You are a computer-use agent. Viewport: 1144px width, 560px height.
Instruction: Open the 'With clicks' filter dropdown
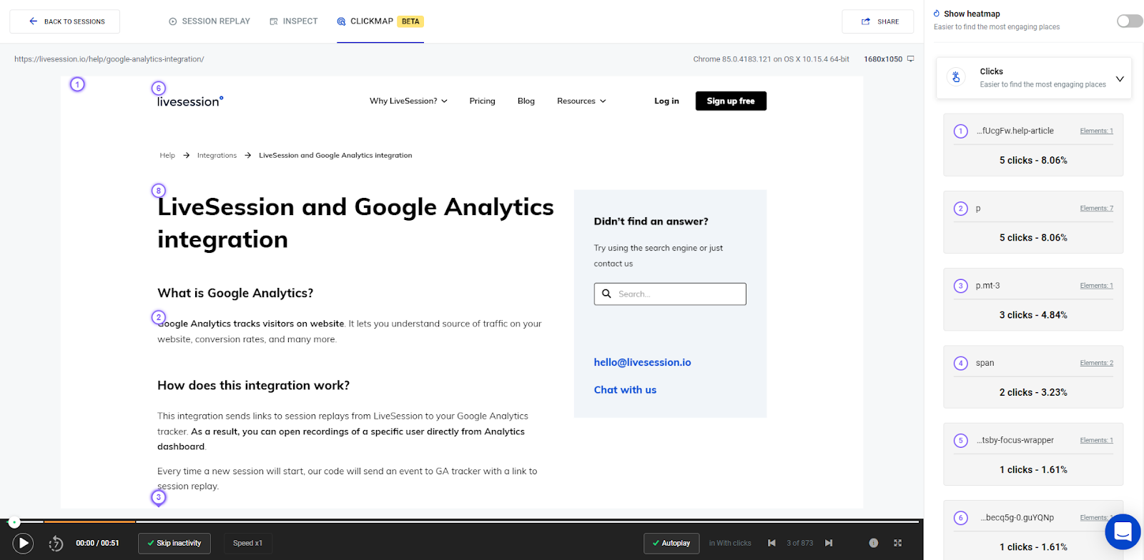tap(730, 543)
